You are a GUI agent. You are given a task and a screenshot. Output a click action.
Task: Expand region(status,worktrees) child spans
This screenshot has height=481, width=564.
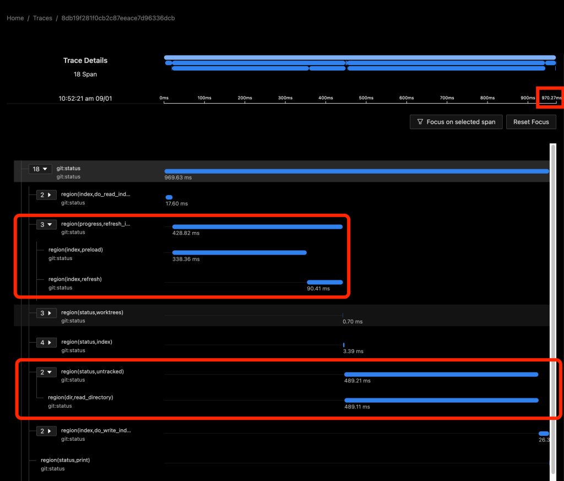46,313
